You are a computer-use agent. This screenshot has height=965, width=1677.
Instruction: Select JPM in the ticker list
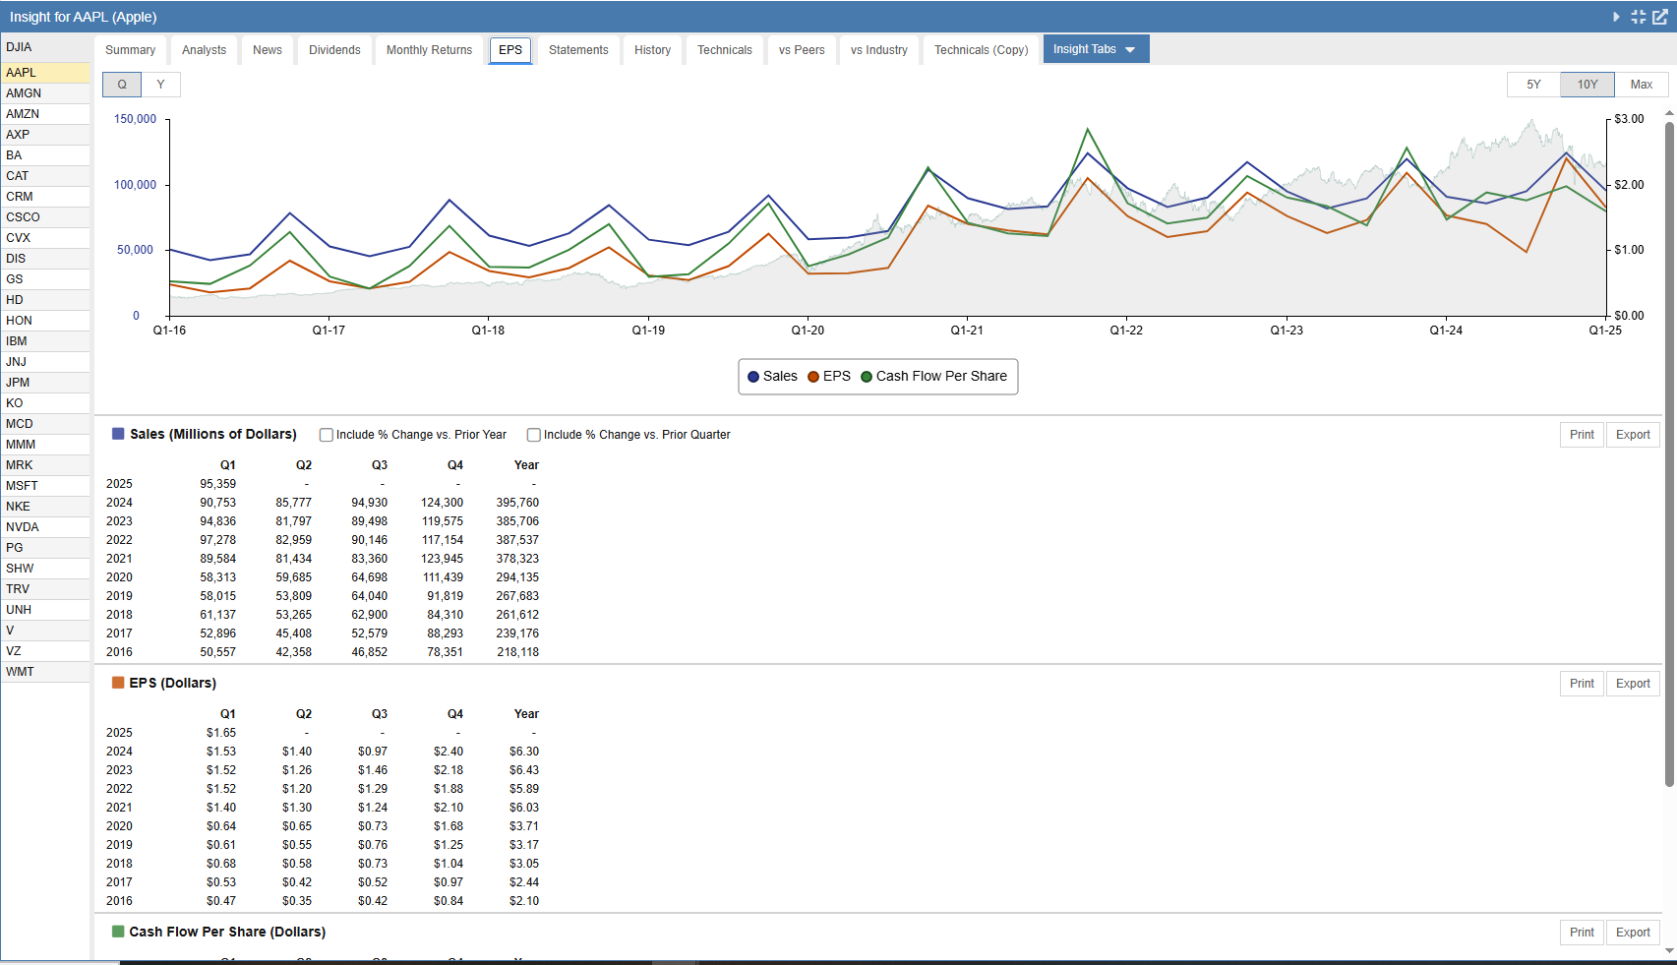[x=45, y=383]
